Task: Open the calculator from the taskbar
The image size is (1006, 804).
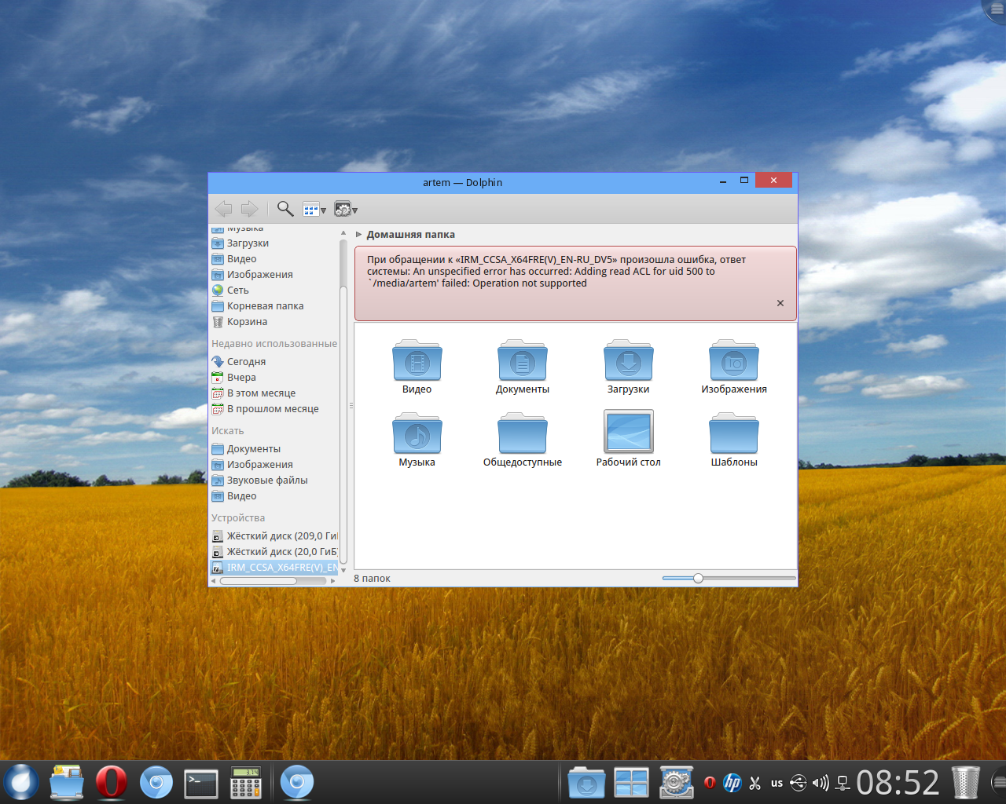Action: tap(245, 782)
